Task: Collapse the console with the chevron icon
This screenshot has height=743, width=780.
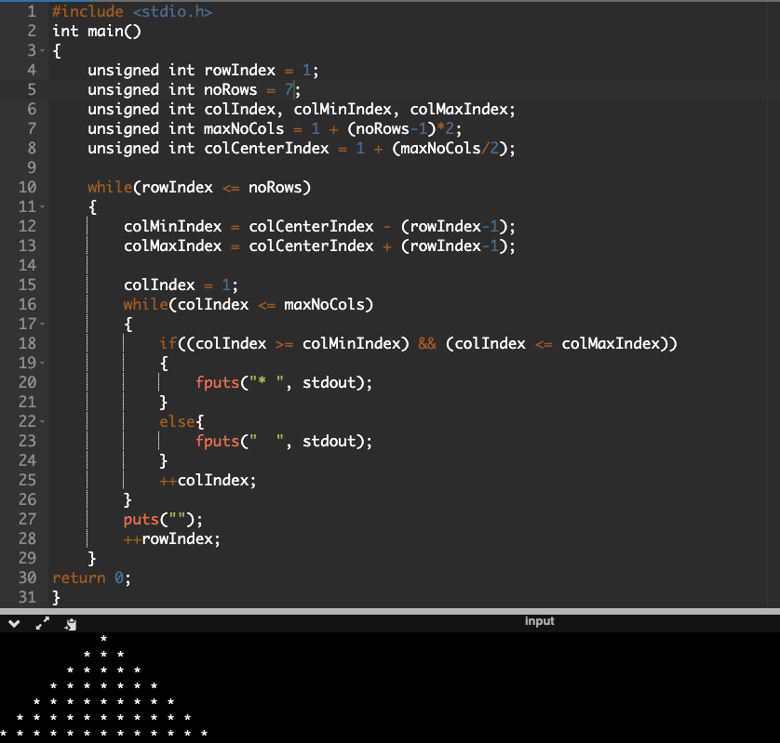Action: [x=14, y=624]
